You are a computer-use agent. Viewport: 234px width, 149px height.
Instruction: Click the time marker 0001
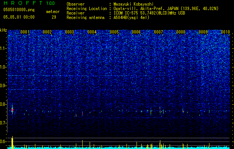coord(25,32)
